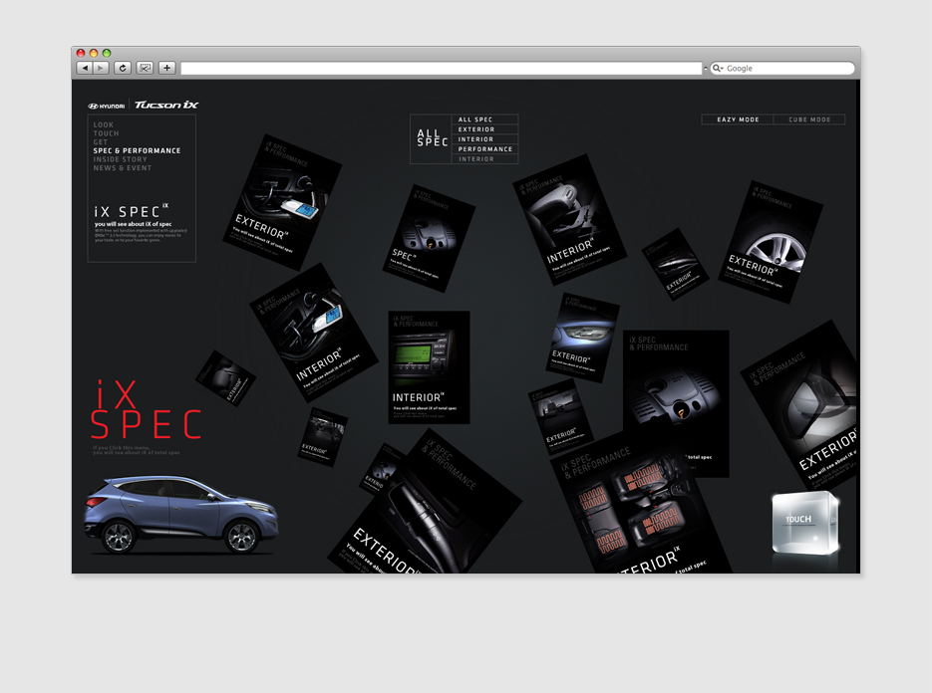Click into the Google search field
Viewport: 932px width, 693px height.
pyautogui.click(x=782, y=69)
